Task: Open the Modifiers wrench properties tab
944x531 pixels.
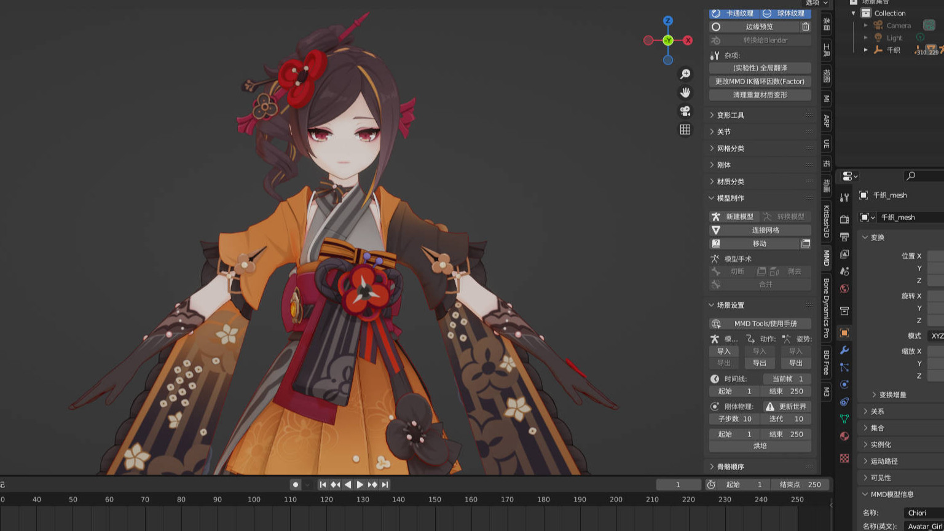Action: pyautogui.click(x=844, y=350)
